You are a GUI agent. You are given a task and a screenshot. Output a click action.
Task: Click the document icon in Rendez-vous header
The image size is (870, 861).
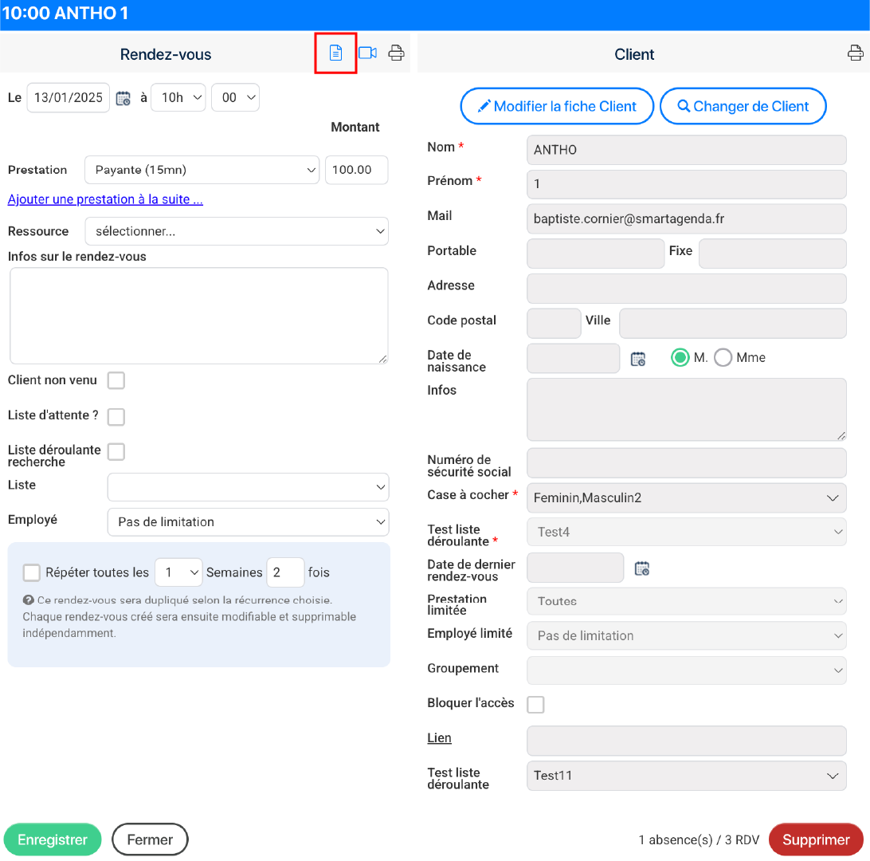(x=335, y=53)
